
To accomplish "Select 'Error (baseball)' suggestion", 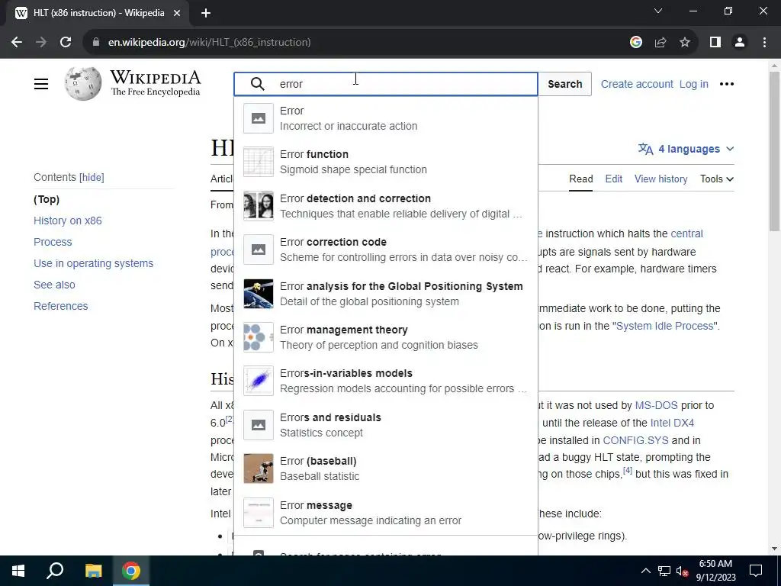I will pyautogui.click(x=385, y=468).
